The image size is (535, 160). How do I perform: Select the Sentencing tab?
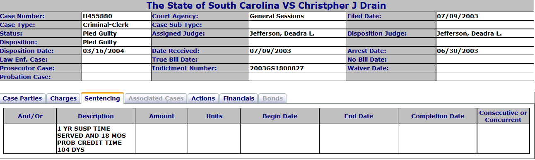click(102, 98)
